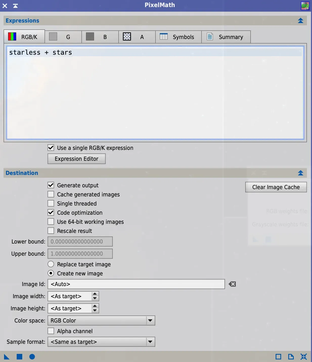Select the New Instance triangle icon

coord(6,356)
